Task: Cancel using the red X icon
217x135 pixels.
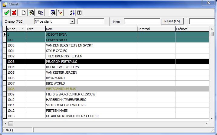Action: [x=14, y=13]
